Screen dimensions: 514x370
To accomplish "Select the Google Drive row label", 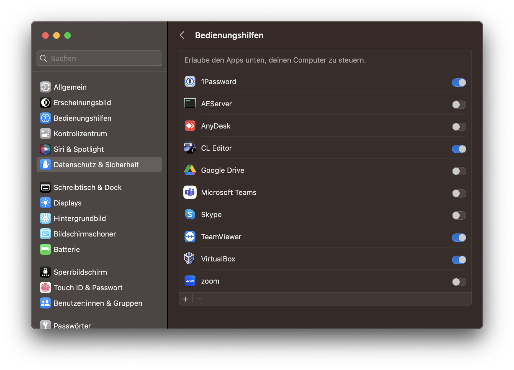I will (x=223, y=170).
